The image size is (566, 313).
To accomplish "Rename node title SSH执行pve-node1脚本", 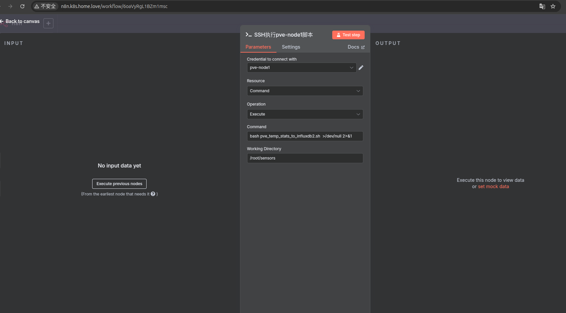I will click(284, 35).
